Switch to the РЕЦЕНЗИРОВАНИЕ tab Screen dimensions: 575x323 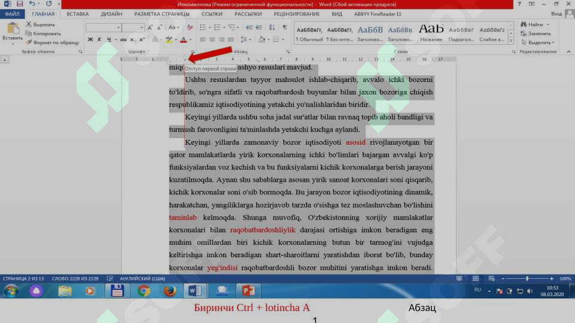coord(297,14)
